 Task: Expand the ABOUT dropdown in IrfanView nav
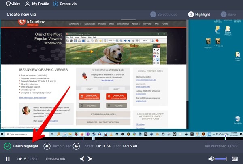[136, 24]
